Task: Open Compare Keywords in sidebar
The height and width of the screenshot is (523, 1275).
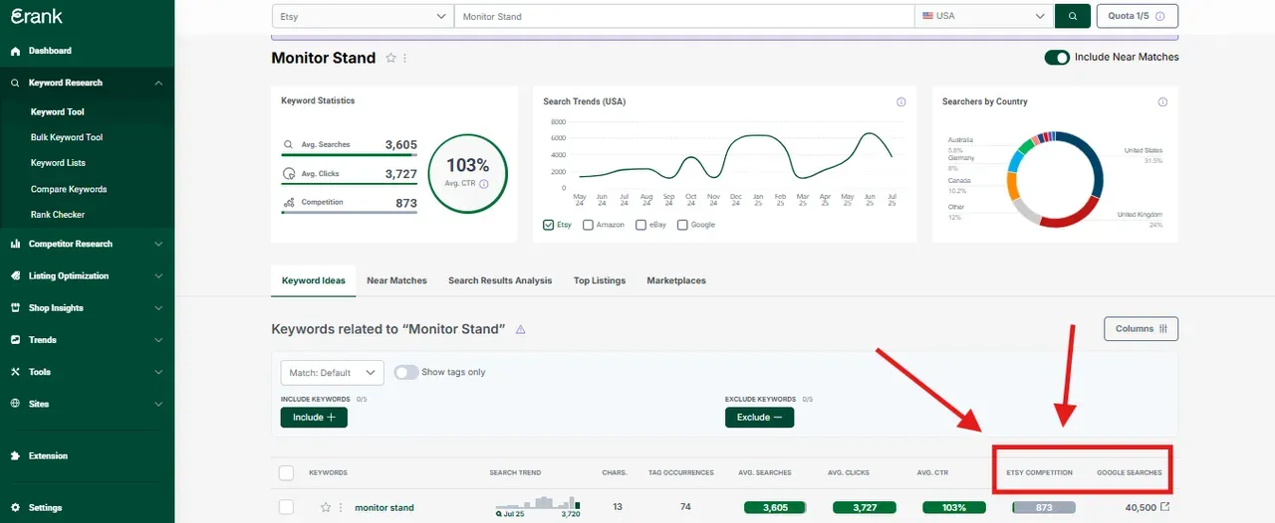Action: [x=69, y=189]
